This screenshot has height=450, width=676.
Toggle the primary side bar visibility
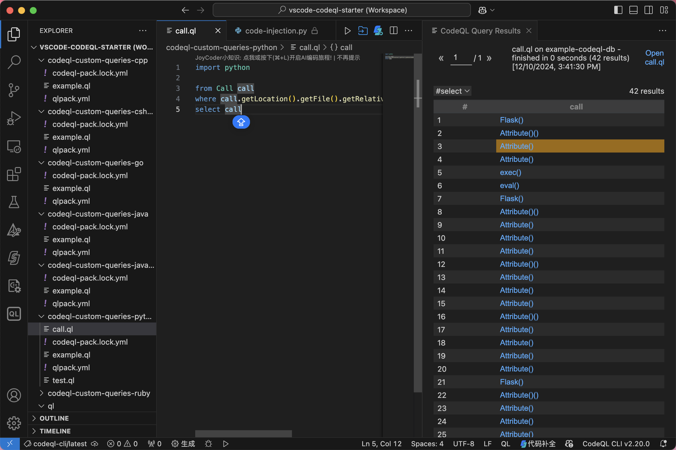(x=618, y=10)
